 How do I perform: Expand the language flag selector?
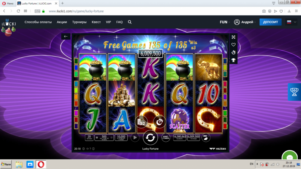tap(291, 22)
